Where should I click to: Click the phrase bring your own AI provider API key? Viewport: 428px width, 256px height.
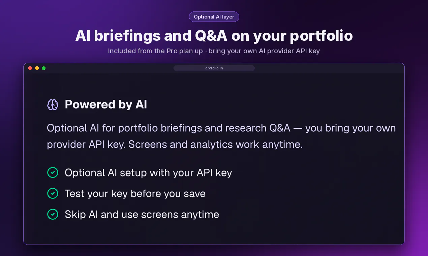pos(264,51)
